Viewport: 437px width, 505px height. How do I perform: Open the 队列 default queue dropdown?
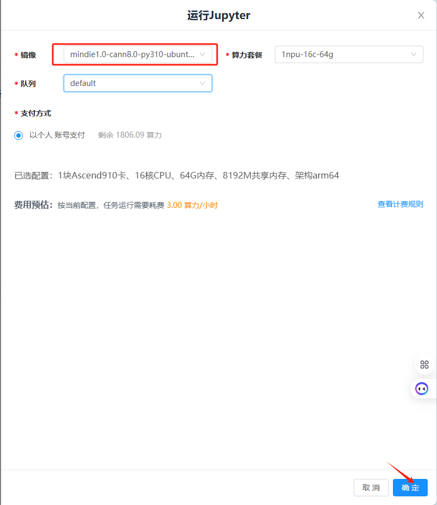(138, 83)
